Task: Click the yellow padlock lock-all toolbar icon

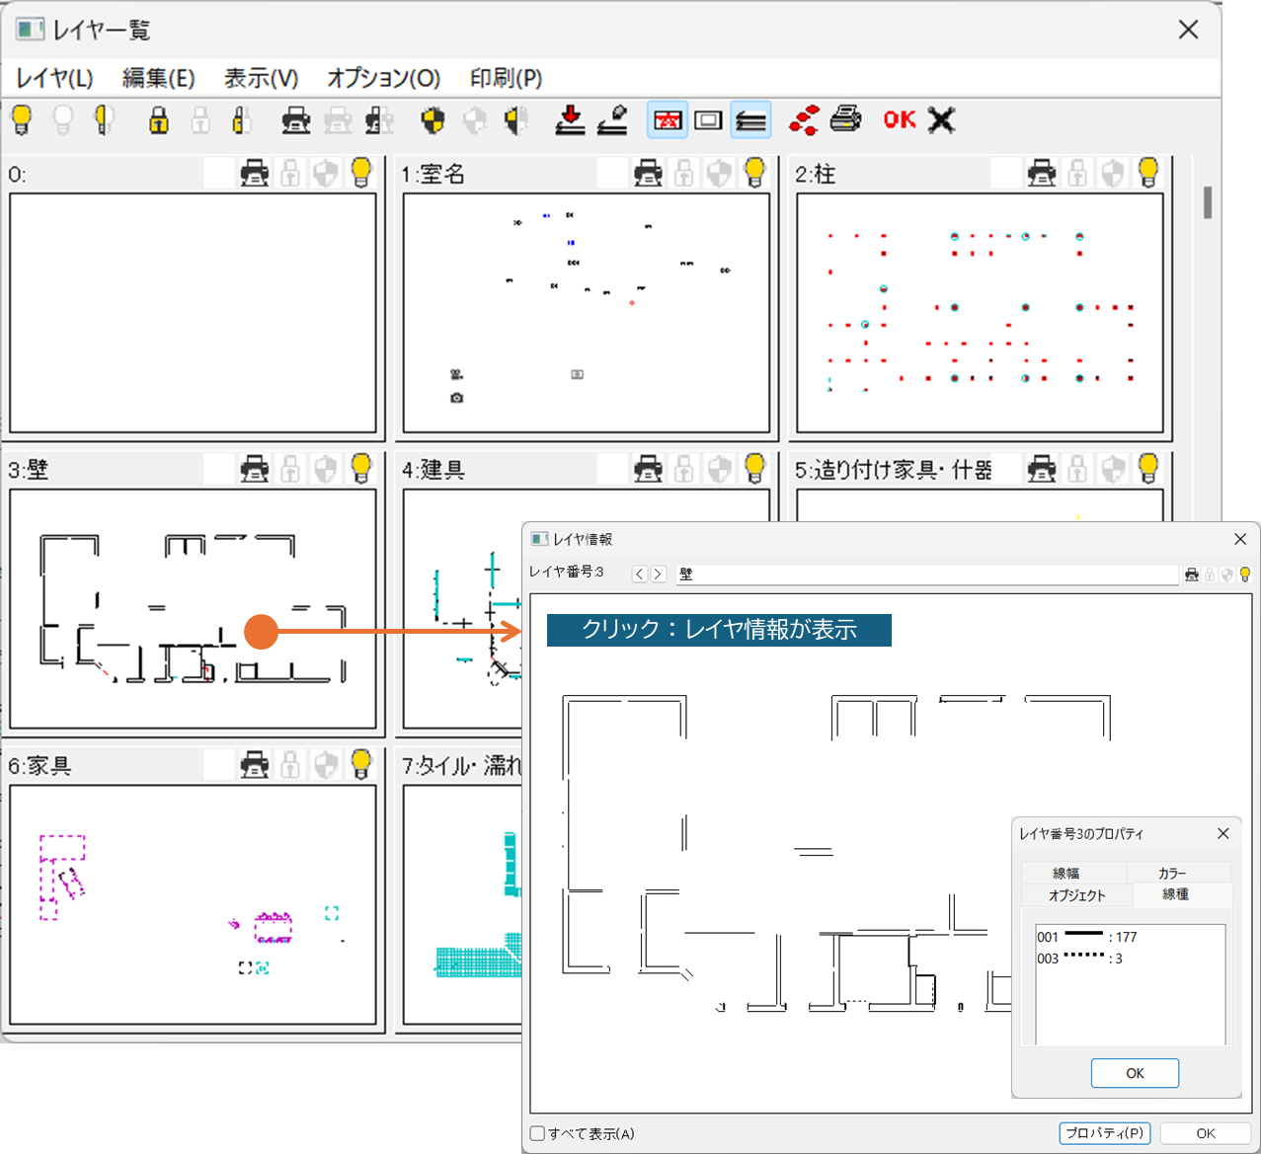Action: 158,120
